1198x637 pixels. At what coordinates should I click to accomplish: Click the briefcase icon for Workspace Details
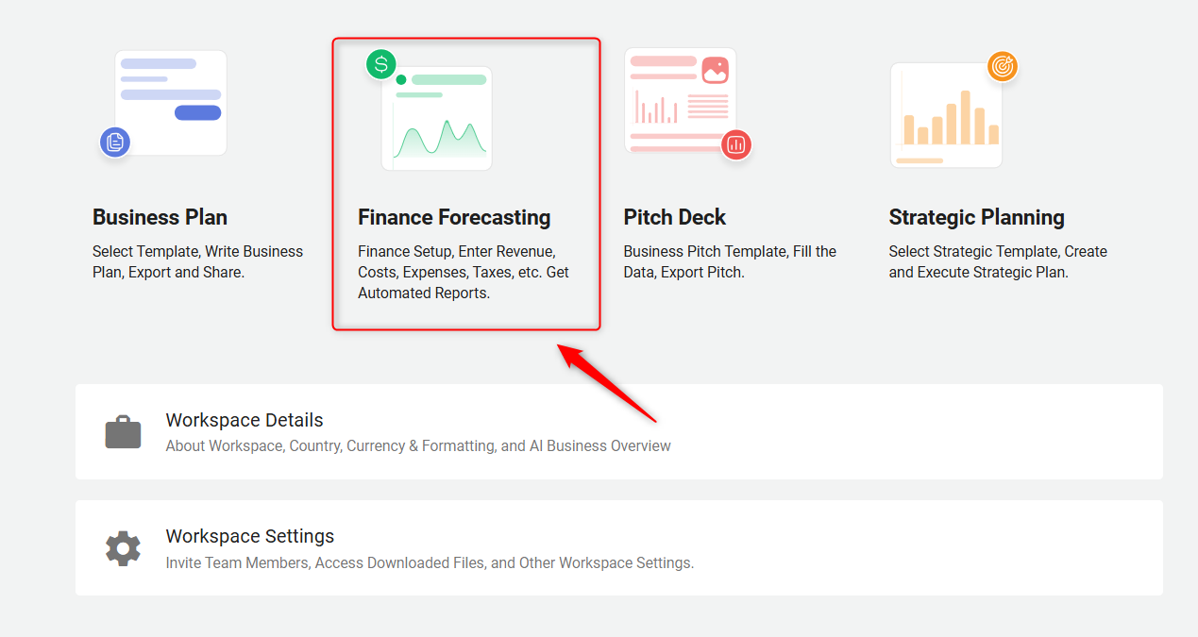[123, 432]
